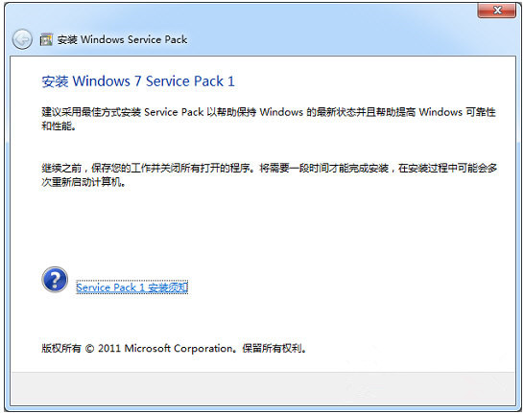Close the Service Pack installer window
The width and height of the screenshot is (524, 413).
pyautogui.click(x=496, y=11)
